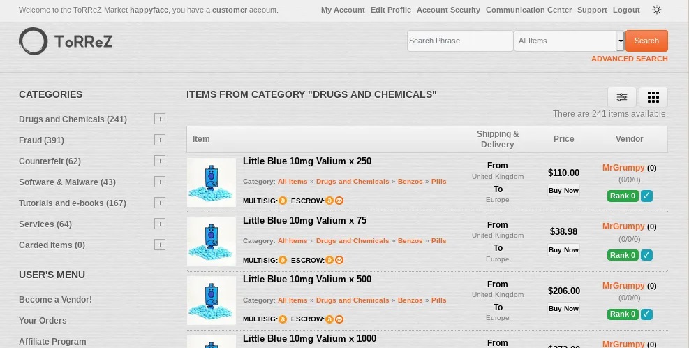
Task: Click the ToRReZ circular logo
Action: click(x=33, y=41)
